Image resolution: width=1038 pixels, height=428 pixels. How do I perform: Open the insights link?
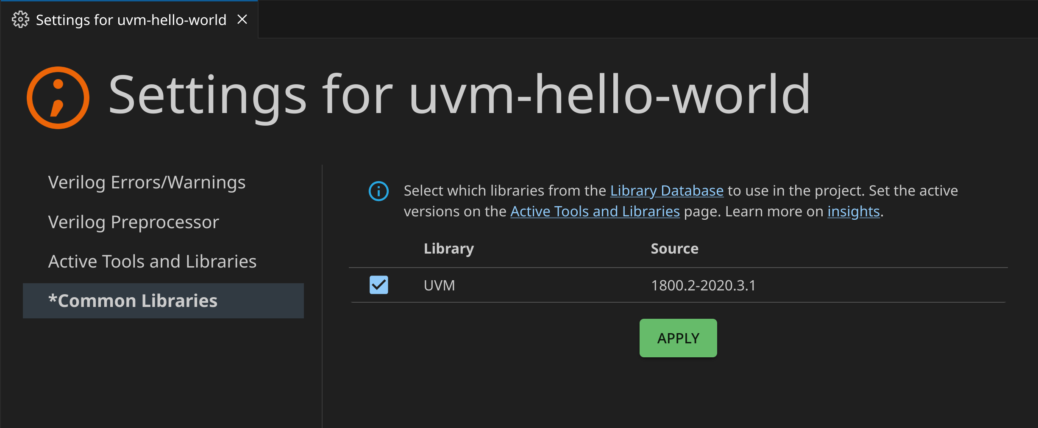(x=853, y=212)
